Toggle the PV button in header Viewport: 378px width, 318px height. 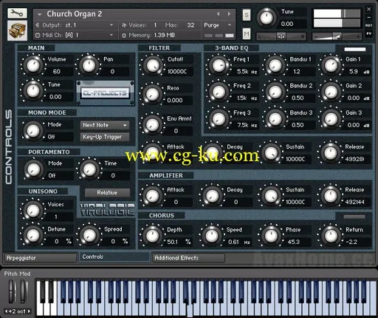tap(368, 33)
